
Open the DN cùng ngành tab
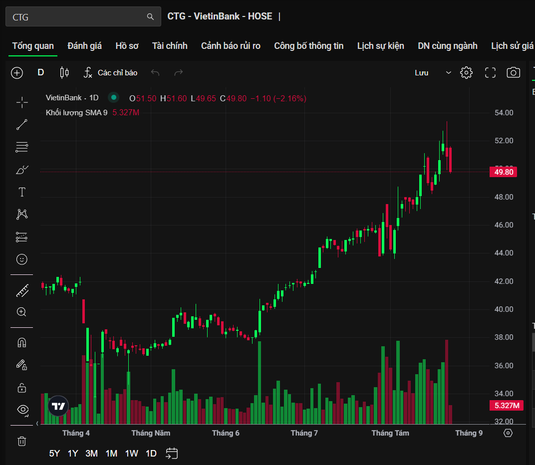coord(448,46)
